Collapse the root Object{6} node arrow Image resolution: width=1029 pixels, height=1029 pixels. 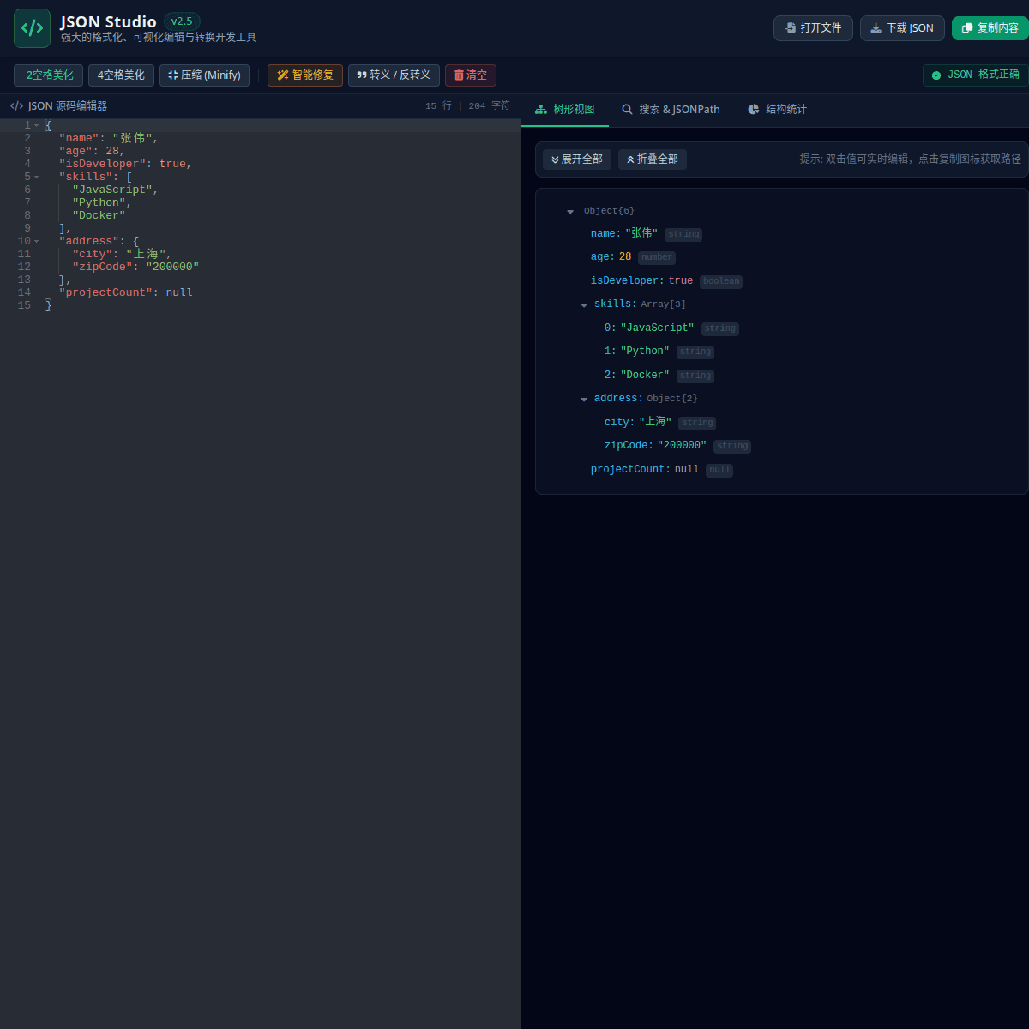[x=570, y=211]
